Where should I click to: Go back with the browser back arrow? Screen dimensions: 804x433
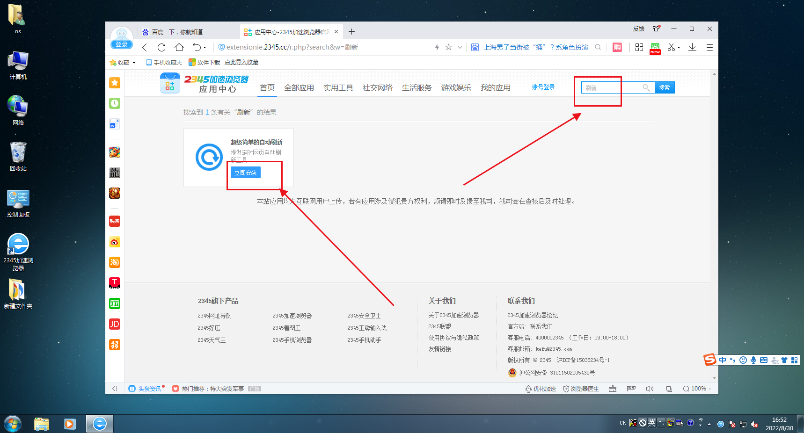pyautogui.click(x=145, y=47)
